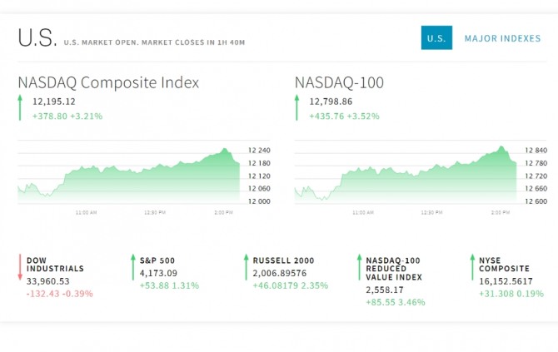Open the NASDAQ Composite Index title link
The height and width of the screenshot is (352, 558).
click(108, 83)
